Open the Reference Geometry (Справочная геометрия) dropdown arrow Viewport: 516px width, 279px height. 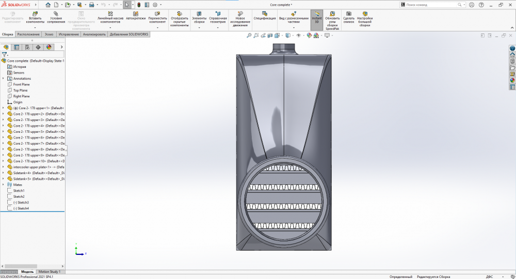[217, 27]
